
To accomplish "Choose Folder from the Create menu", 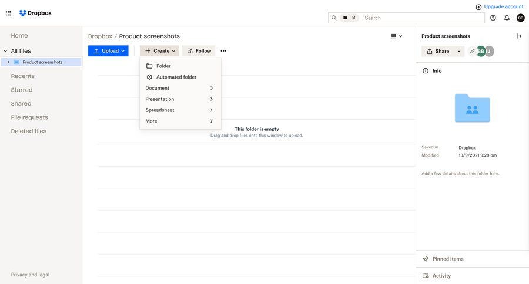I will coord(180,66).
